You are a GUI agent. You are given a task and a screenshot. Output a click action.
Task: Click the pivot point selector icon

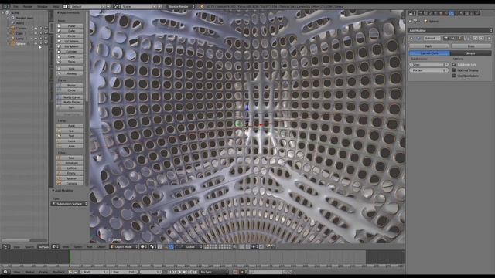pyautogui.click(x=153, y=247)
